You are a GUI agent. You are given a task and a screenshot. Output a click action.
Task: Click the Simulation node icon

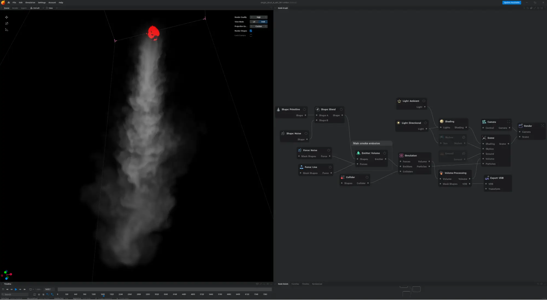click(401, 156)
